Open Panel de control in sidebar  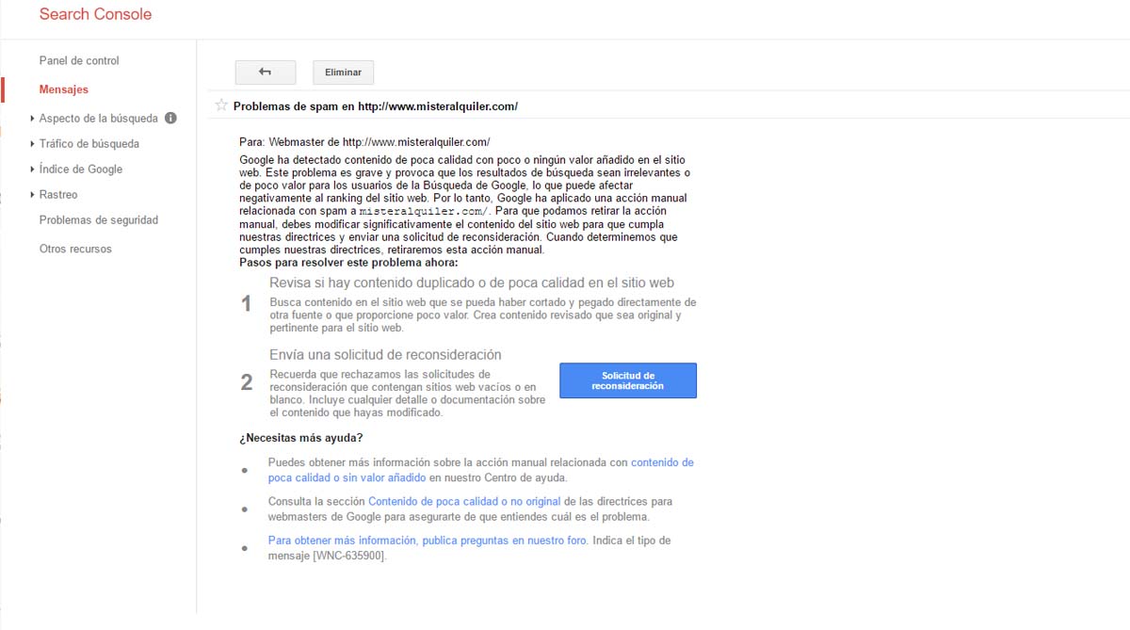coord(79,61)
